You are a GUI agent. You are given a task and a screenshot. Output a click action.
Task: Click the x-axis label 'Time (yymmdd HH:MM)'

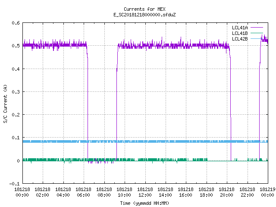point(144,203)
